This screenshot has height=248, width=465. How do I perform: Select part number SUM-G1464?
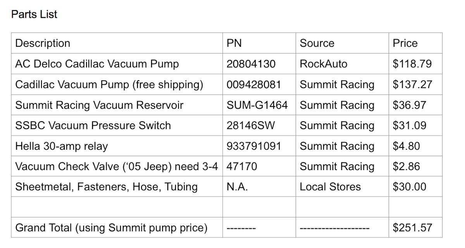257,105
